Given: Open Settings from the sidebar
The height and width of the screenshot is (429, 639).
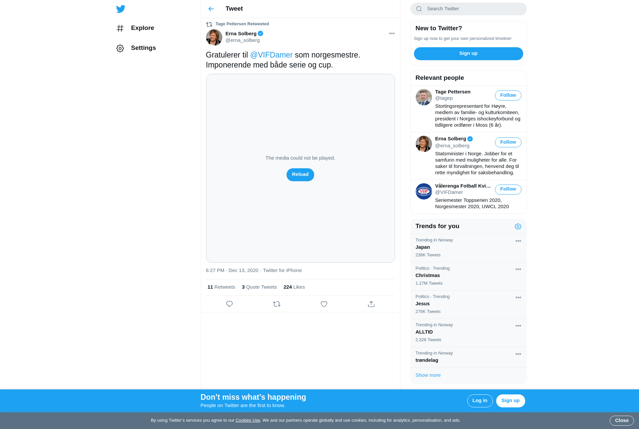Looking at the screenshot, I should [x=136, y=48].
